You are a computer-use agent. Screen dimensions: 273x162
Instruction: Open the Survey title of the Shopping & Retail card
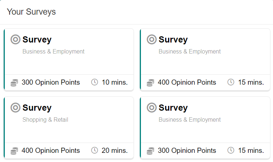(37, 108)
